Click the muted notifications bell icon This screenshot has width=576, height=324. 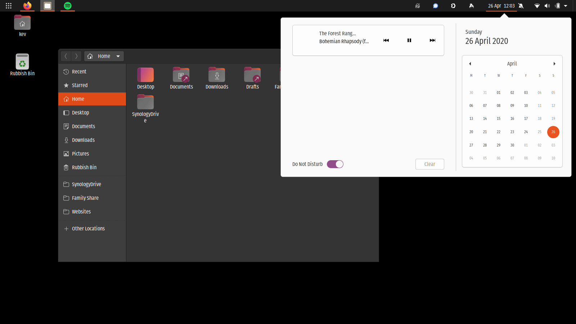coord(521,6)
